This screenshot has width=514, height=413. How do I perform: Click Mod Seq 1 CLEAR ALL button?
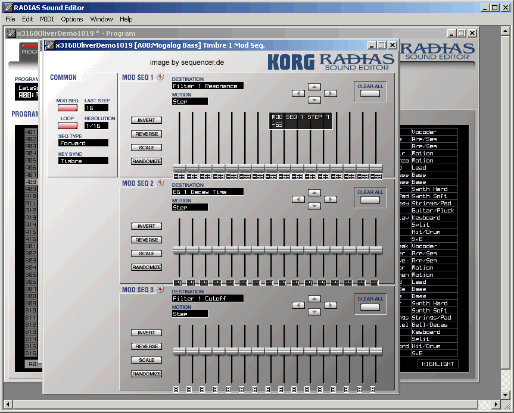point(370,93)
